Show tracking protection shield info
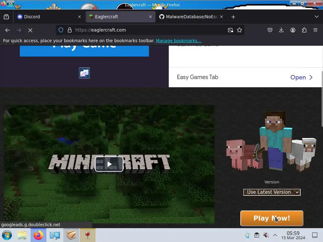323x242 pixels. point(61,30)
